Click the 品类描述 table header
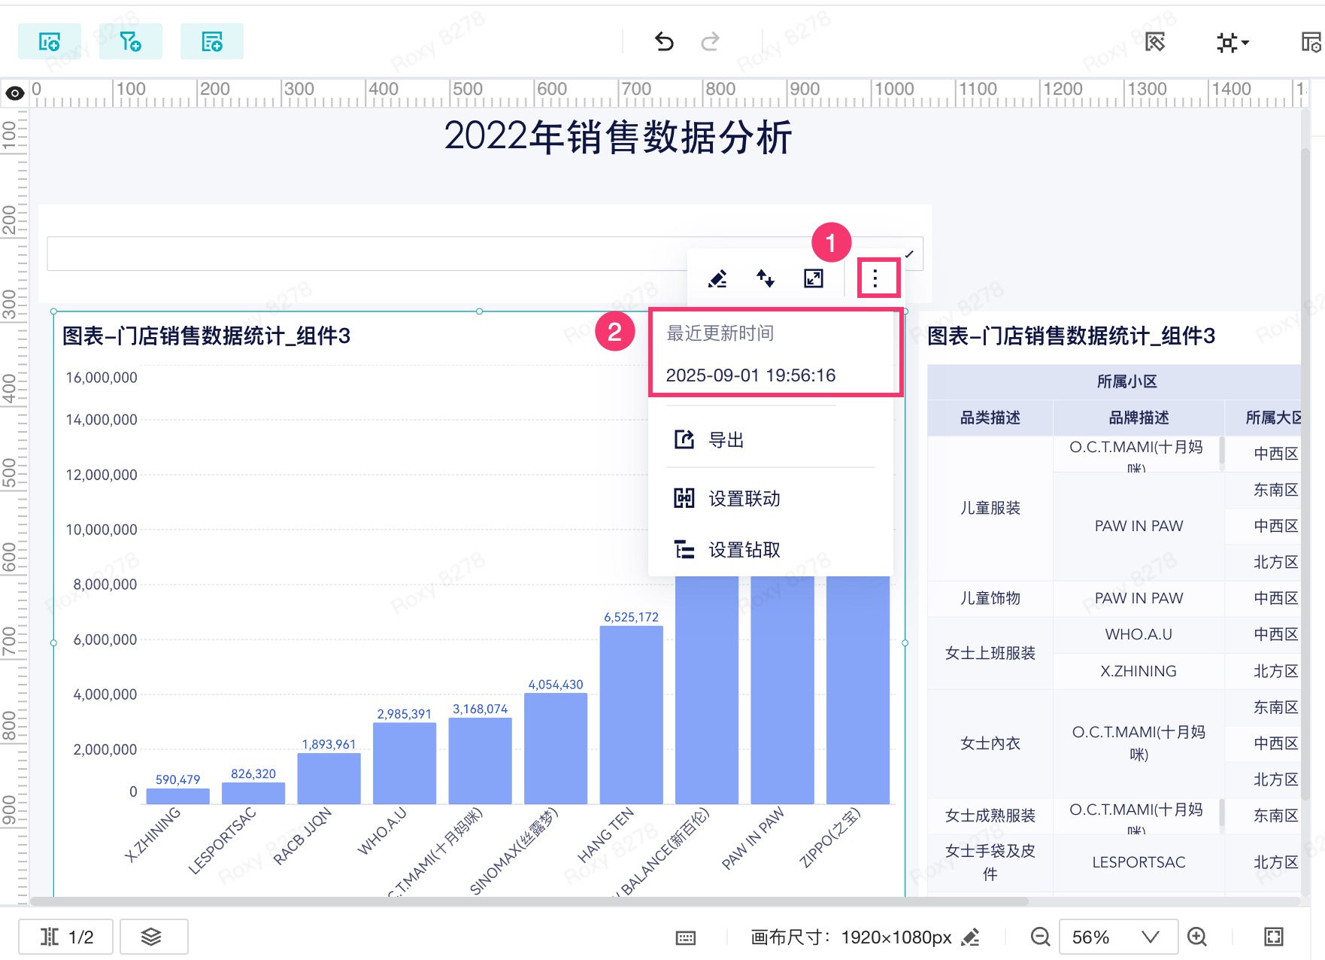Screen dimensions: 1325x960 990,418
